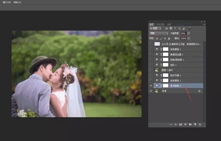Click mask thumbnail of 色阶 1 layer
Screen dimensions: 221x141
coord(165,65)
